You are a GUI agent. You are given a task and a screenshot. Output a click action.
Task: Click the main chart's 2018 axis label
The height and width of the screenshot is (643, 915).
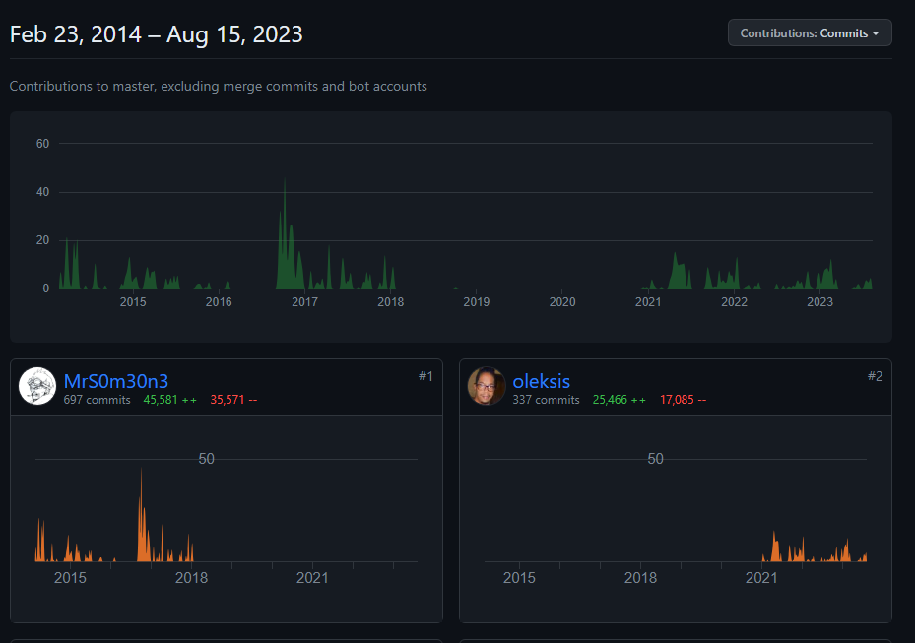[x=390, y=302]
